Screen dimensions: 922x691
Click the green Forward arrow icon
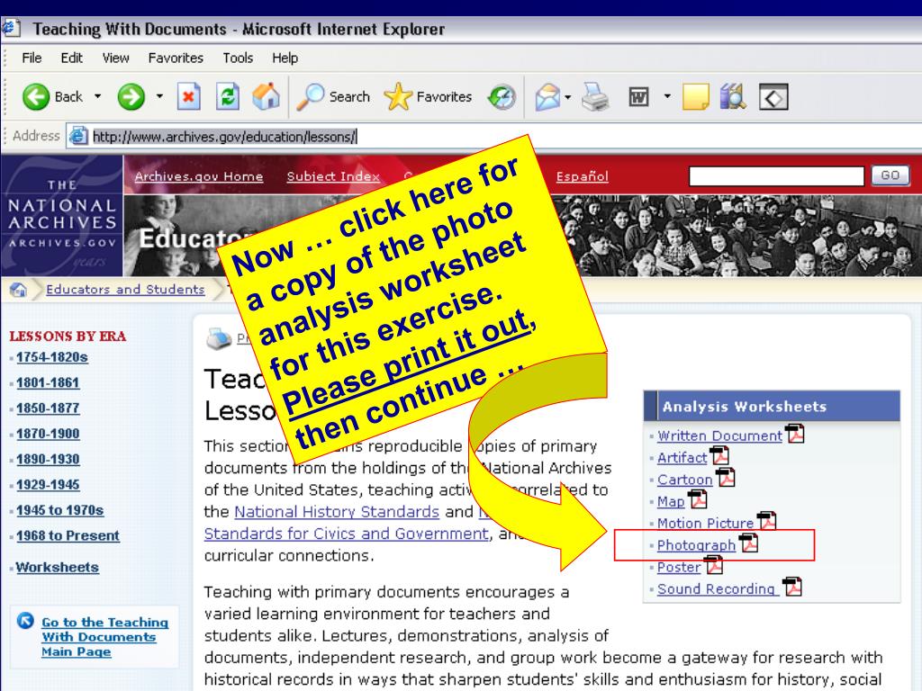point(131,97)
